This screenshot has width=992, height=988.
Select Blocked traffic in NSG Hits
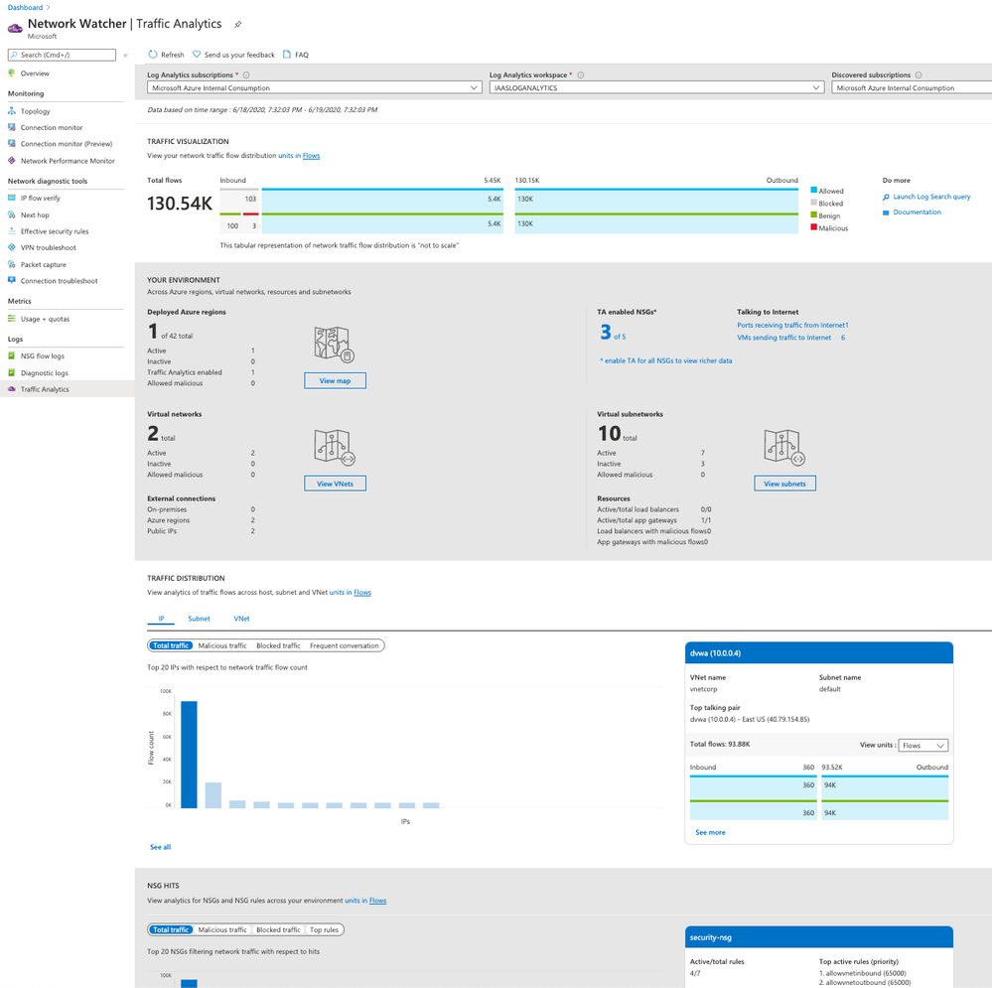click(278, 929)
